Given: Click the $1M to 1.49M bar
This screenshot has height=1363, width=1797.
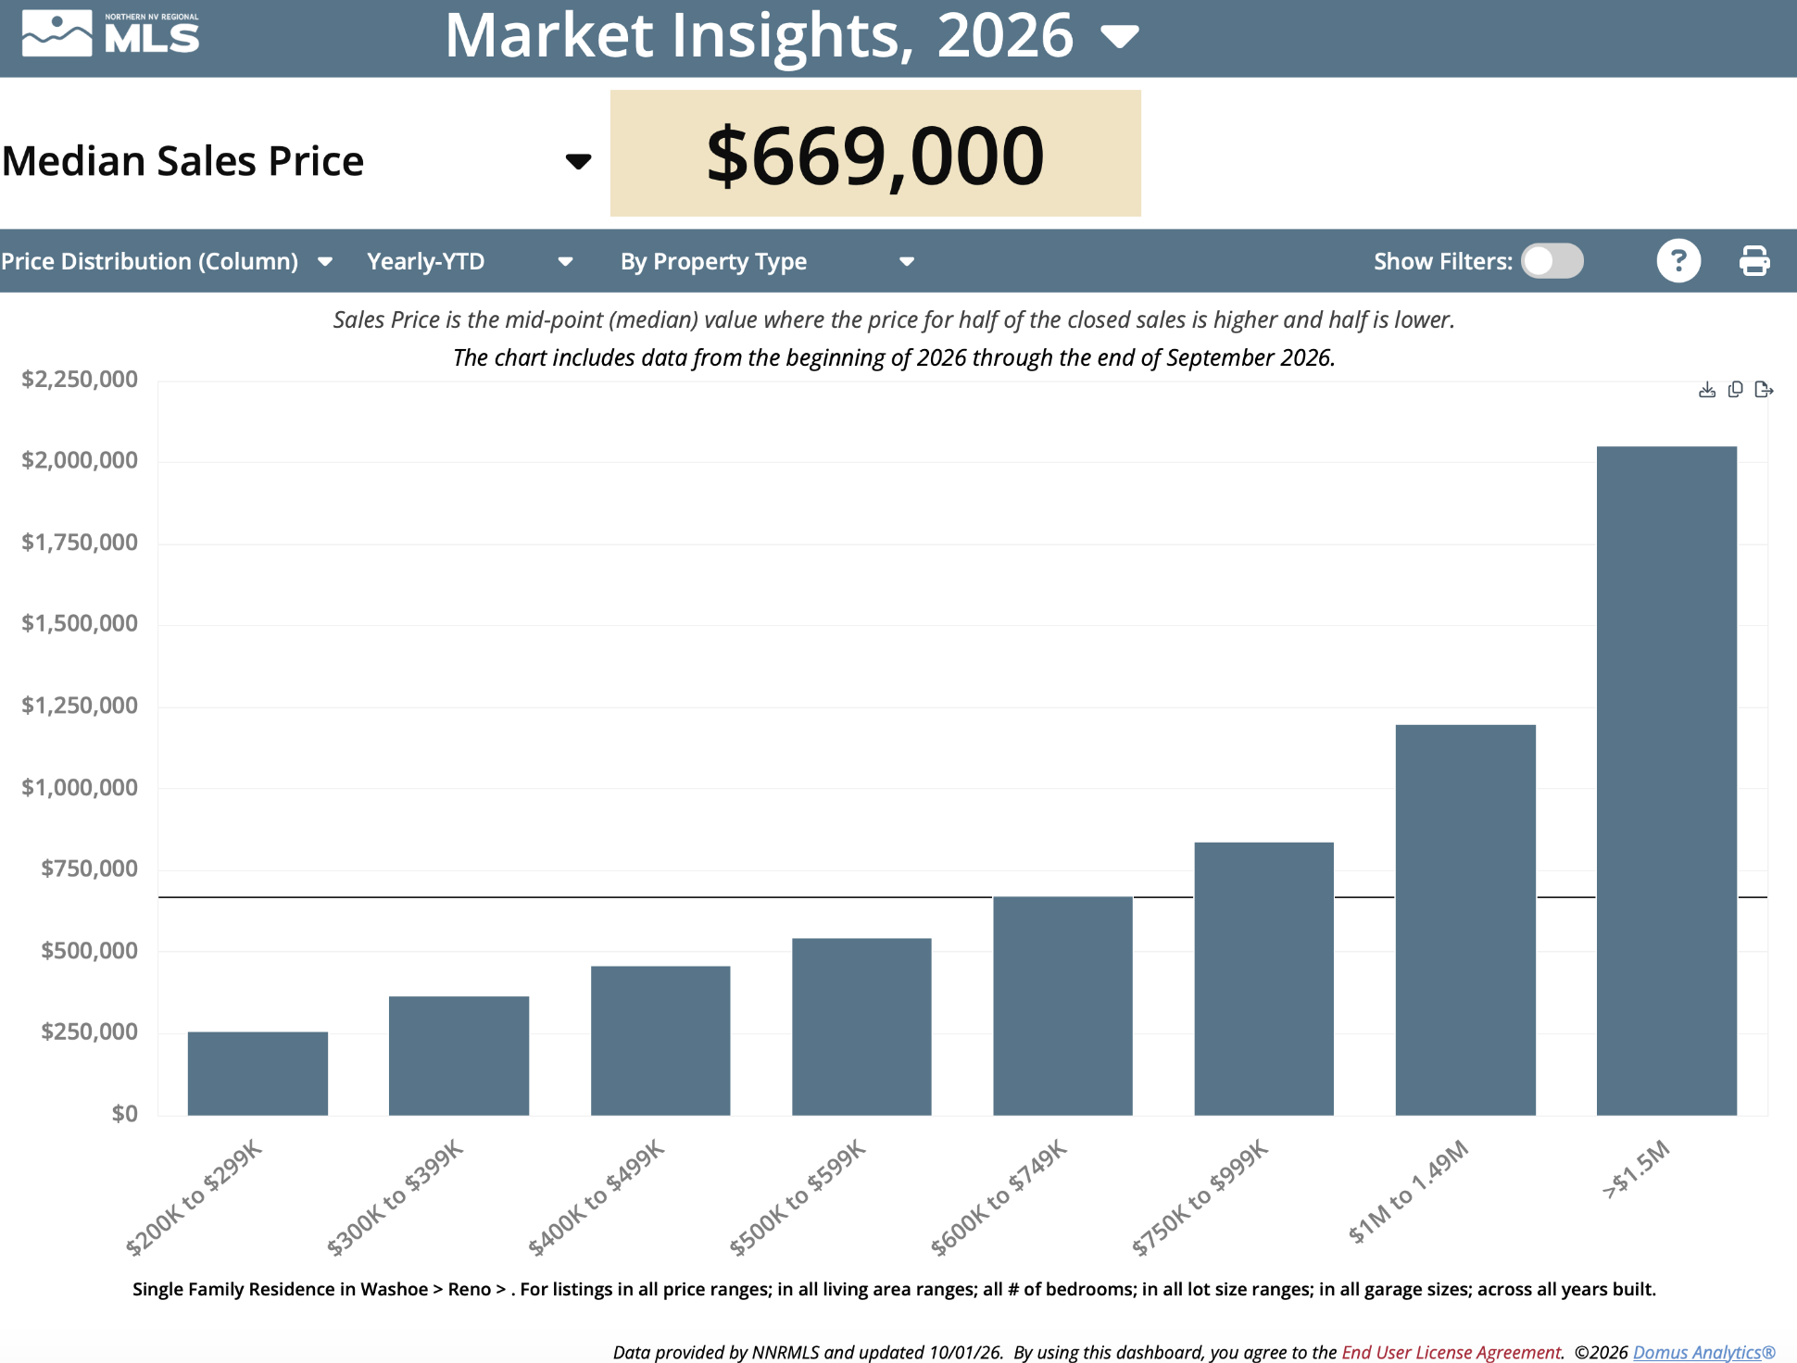Looking at the screenshot, I should [1465, 919].
